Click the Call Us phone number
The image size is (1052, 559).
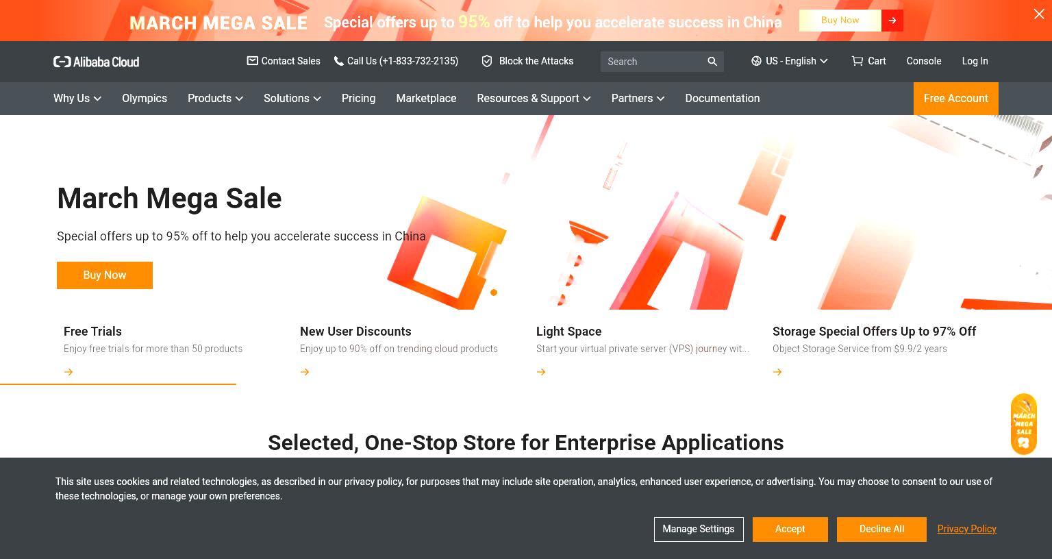pyautogui.click(x=403, y=61)
